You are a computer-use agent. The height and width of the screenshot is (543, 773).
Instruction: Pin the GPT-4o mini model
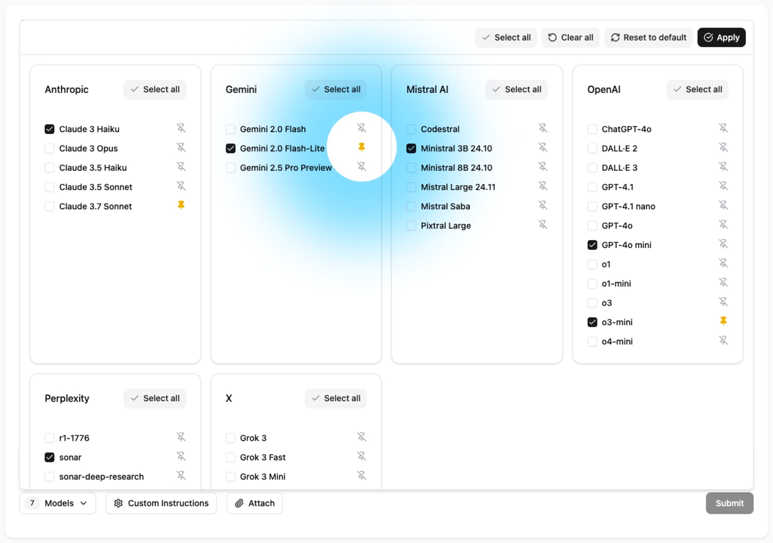(x=723, y=244)
